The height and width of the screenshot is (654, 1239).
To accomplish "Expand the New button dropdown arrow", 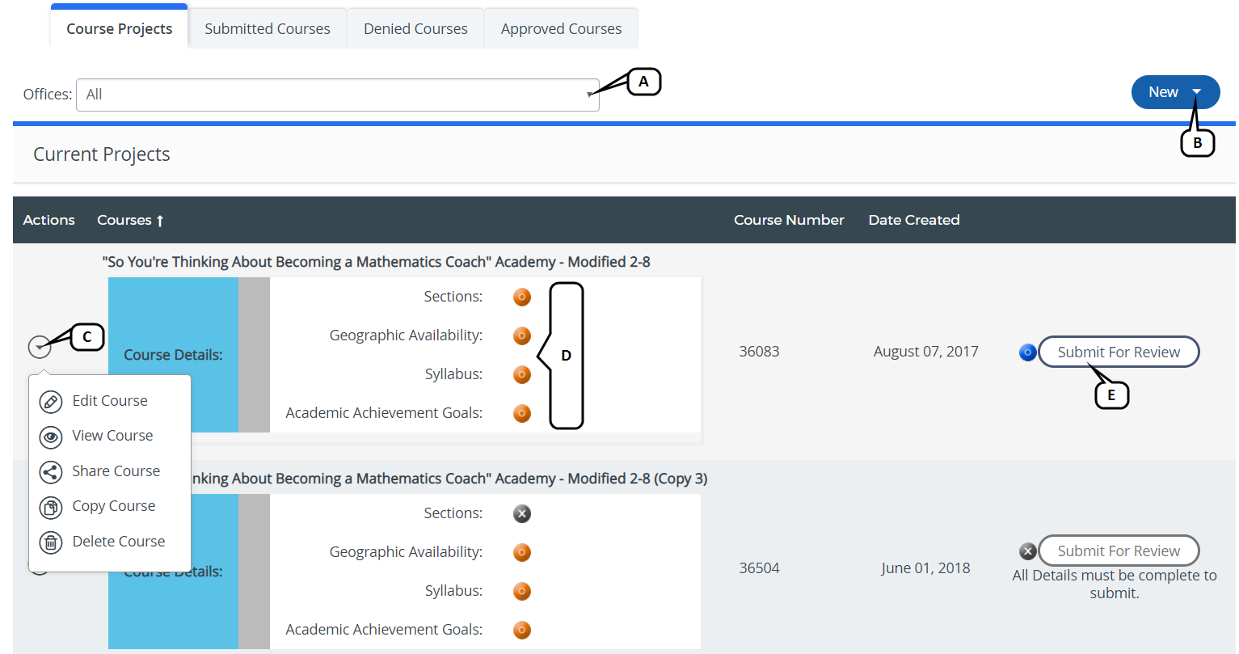I will [1197, 92].
